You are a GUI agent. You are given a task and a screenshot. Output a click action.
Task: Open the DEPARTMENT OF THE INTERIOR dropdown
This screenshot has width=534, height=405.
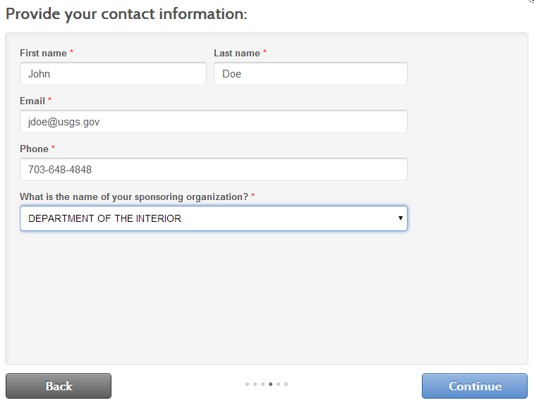pos(214,218)
